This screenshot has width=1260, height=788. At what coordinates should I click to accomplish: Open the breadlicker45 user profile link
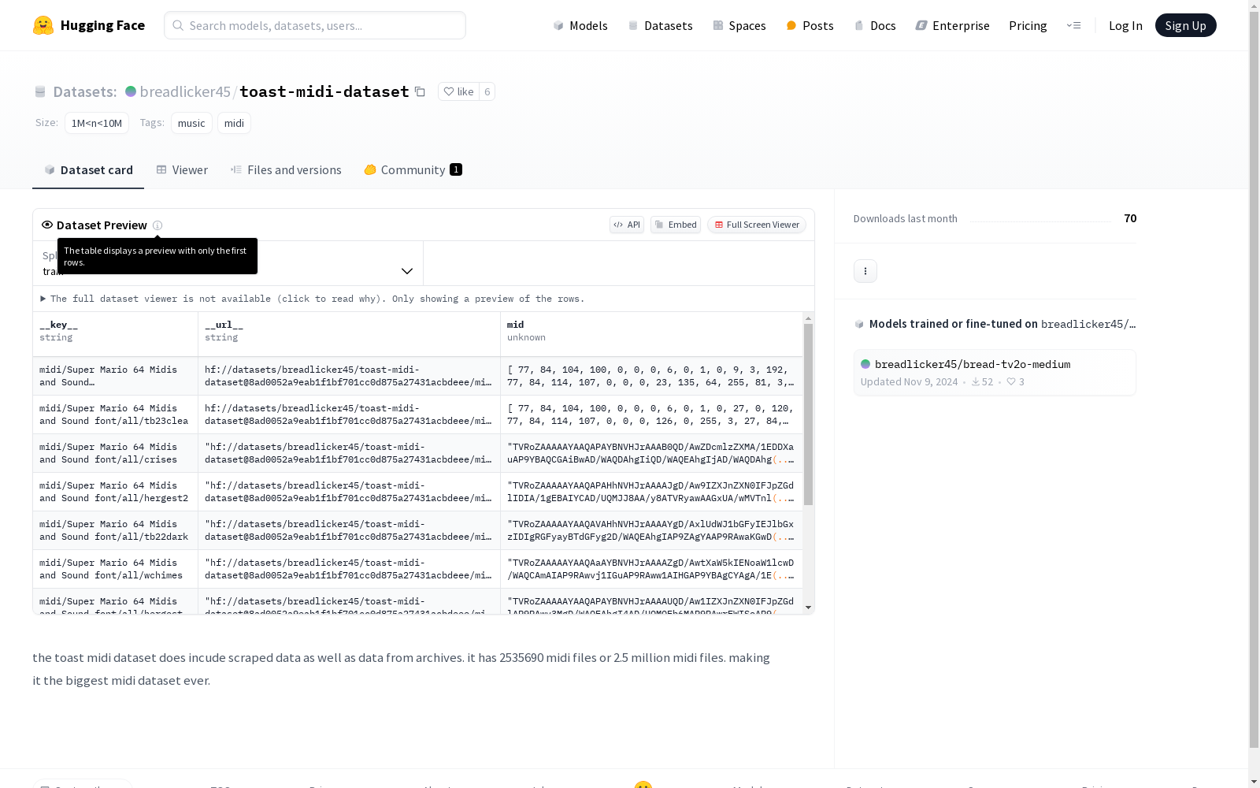[x=185, y=91]
